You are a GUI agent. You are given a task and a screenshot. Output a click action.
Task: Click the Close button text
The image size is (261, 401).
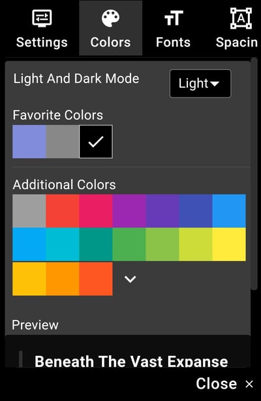point(217,383)
